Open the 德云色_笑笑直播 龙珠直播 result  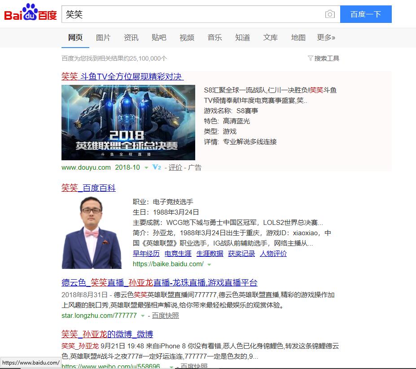coord(159,282)
